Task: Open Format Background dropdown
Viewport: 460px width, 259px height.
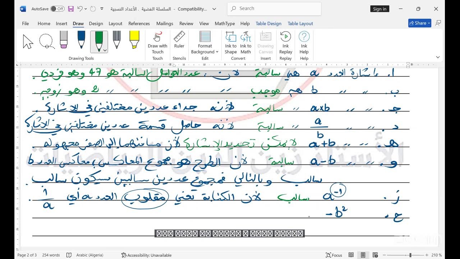Action: point(205,42)
